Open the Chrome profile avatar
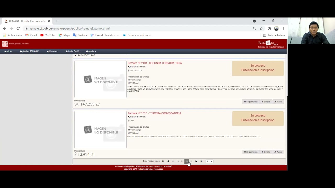This screenshot has height=188, width=335. [276, 28]
